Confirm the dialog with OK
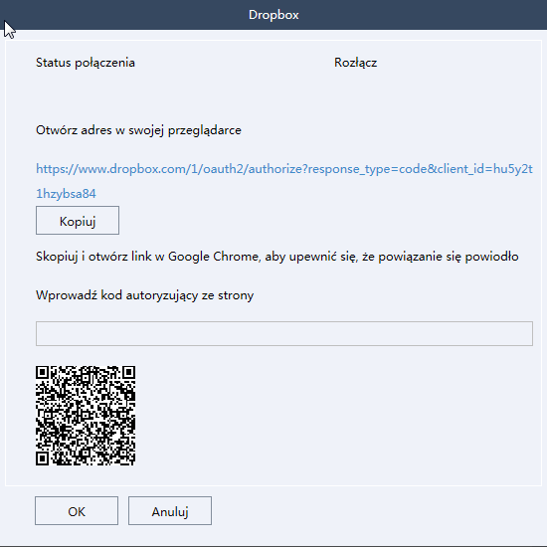 pyautogui.click(x=77, y=511)
